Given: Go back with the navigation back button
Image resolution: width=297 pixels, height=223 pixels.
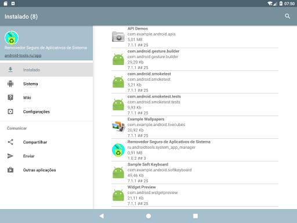Looking at the screenshot, I should (x=102, y=216).
